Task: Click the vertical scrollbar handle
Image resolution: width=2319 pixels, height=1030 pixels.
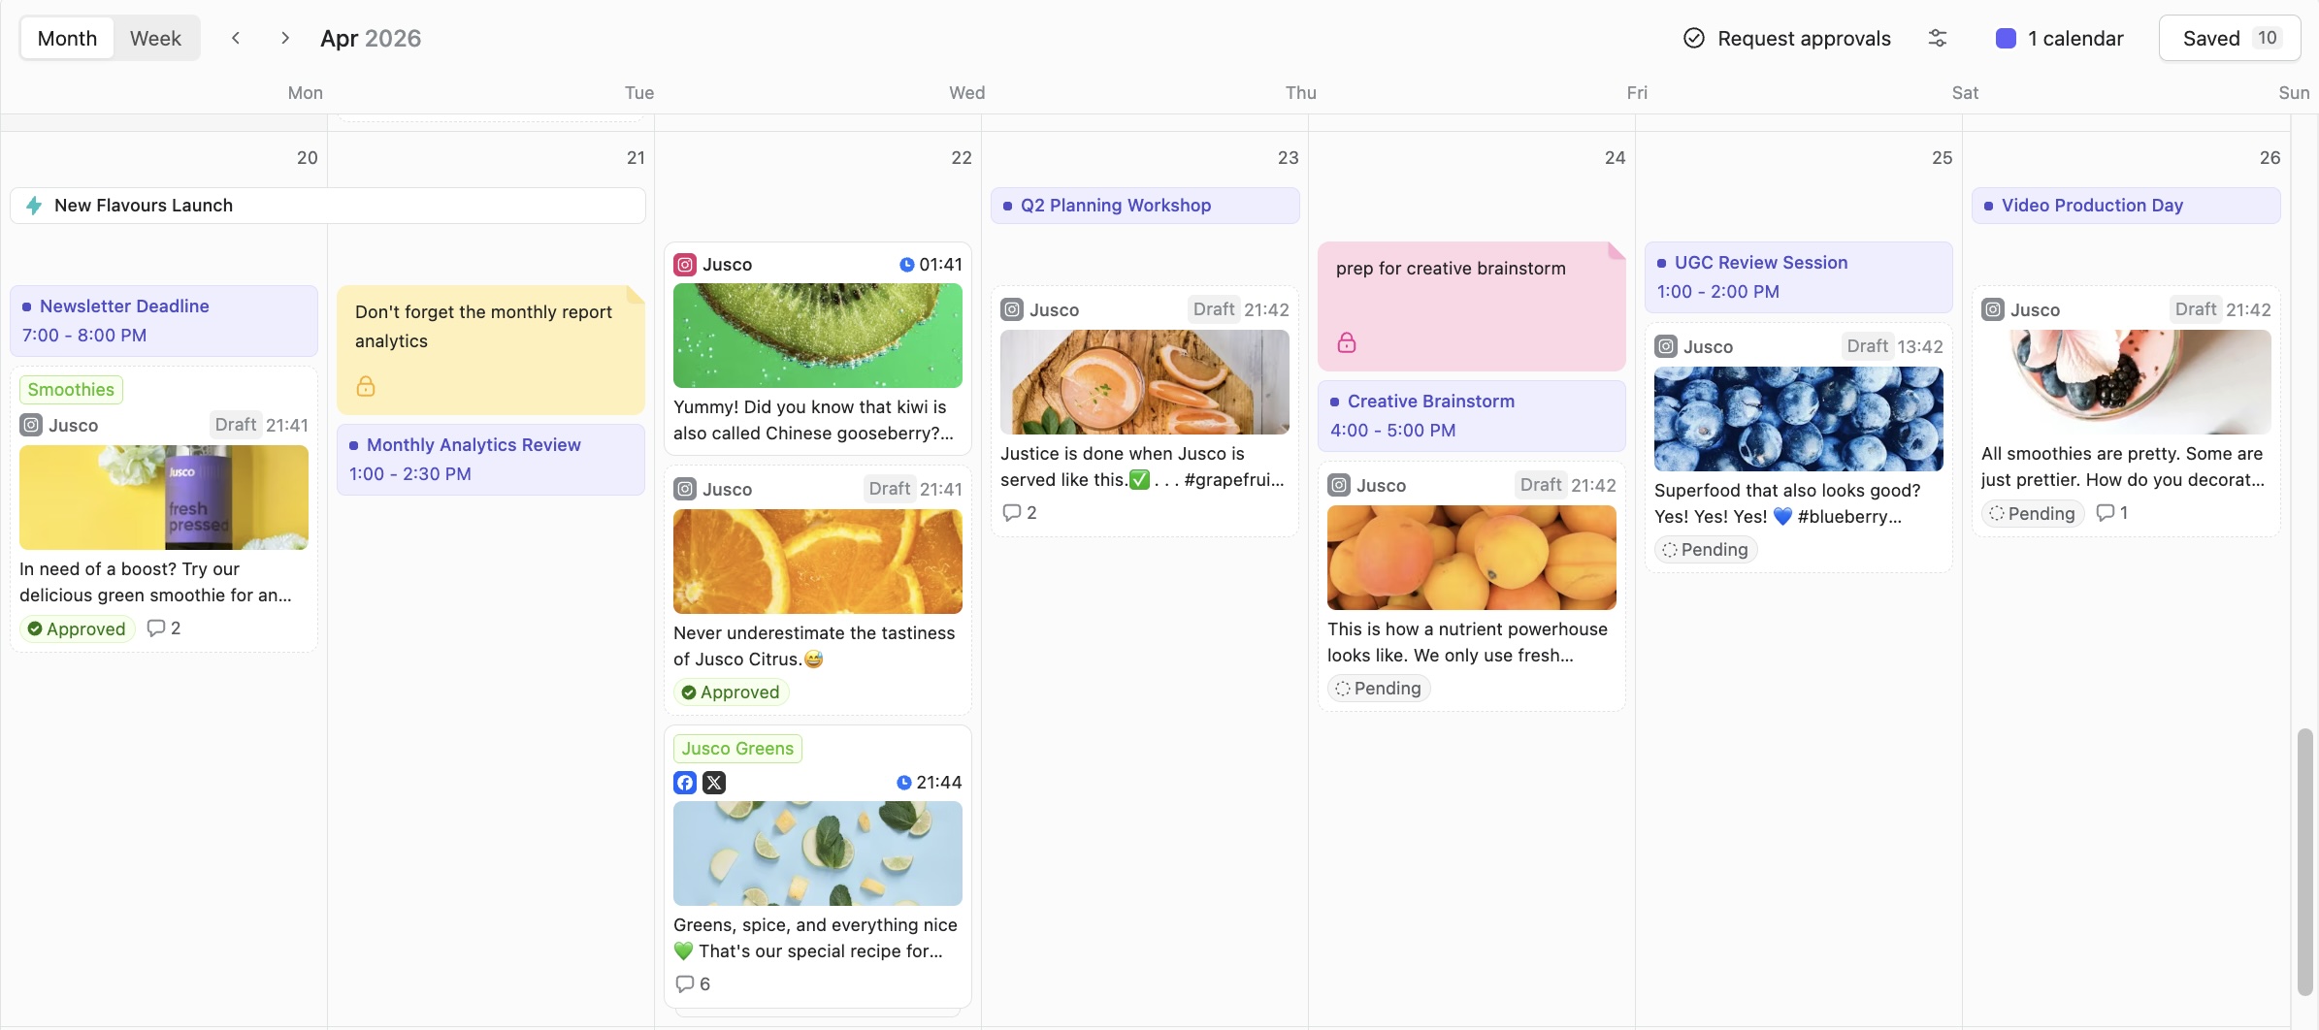Action: click(x=2305, y=861)
